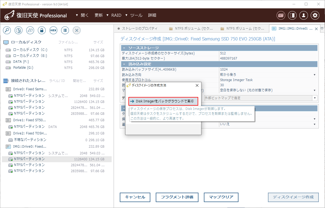Click the ファイルシ... column header
Screen dimensions: 325x208
(x=68, y=42)
